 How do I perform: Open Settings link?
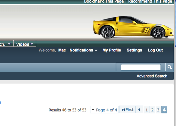click(x=134, y=50)
